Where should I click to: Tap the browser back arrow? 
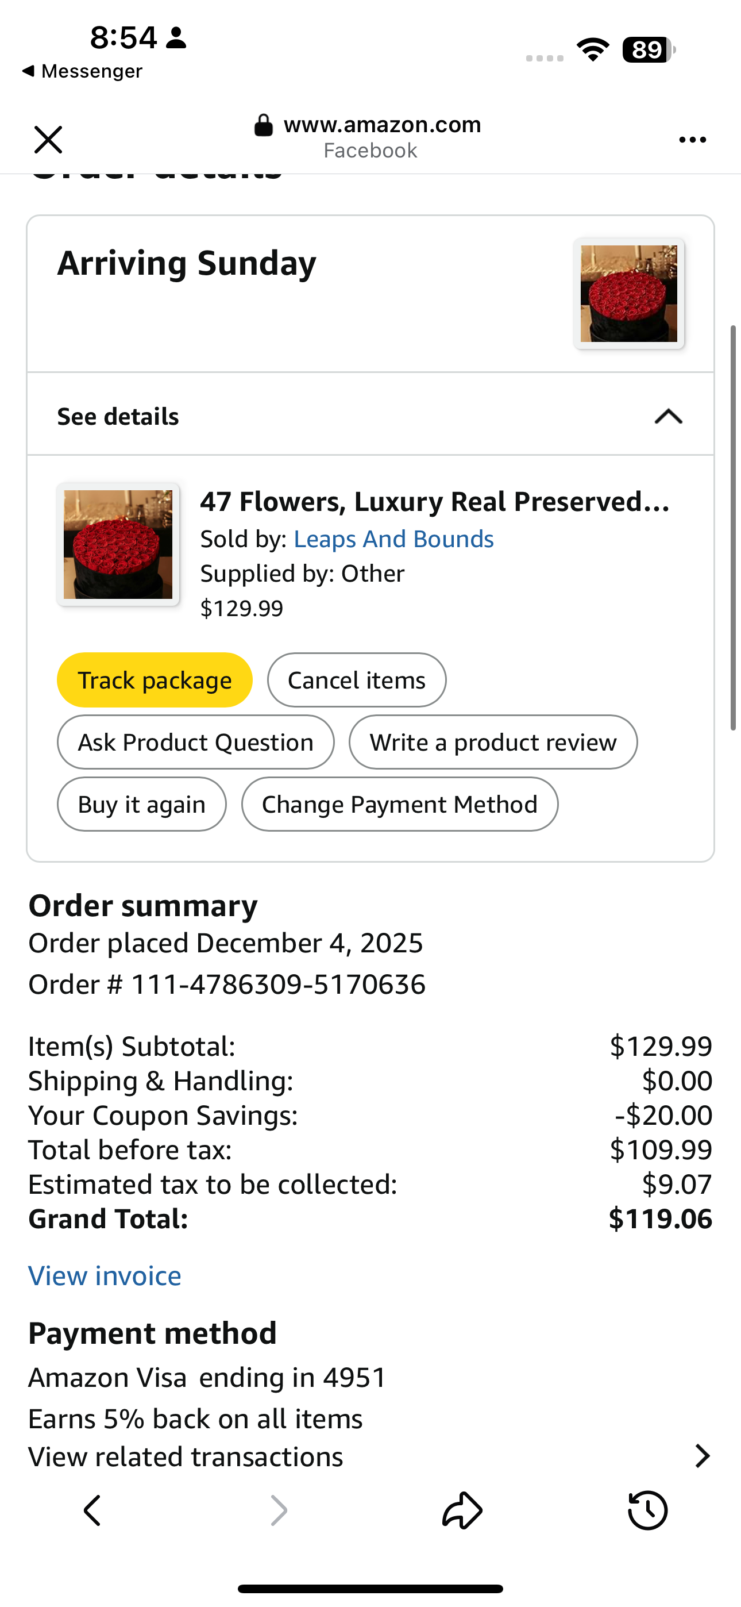92,1510
